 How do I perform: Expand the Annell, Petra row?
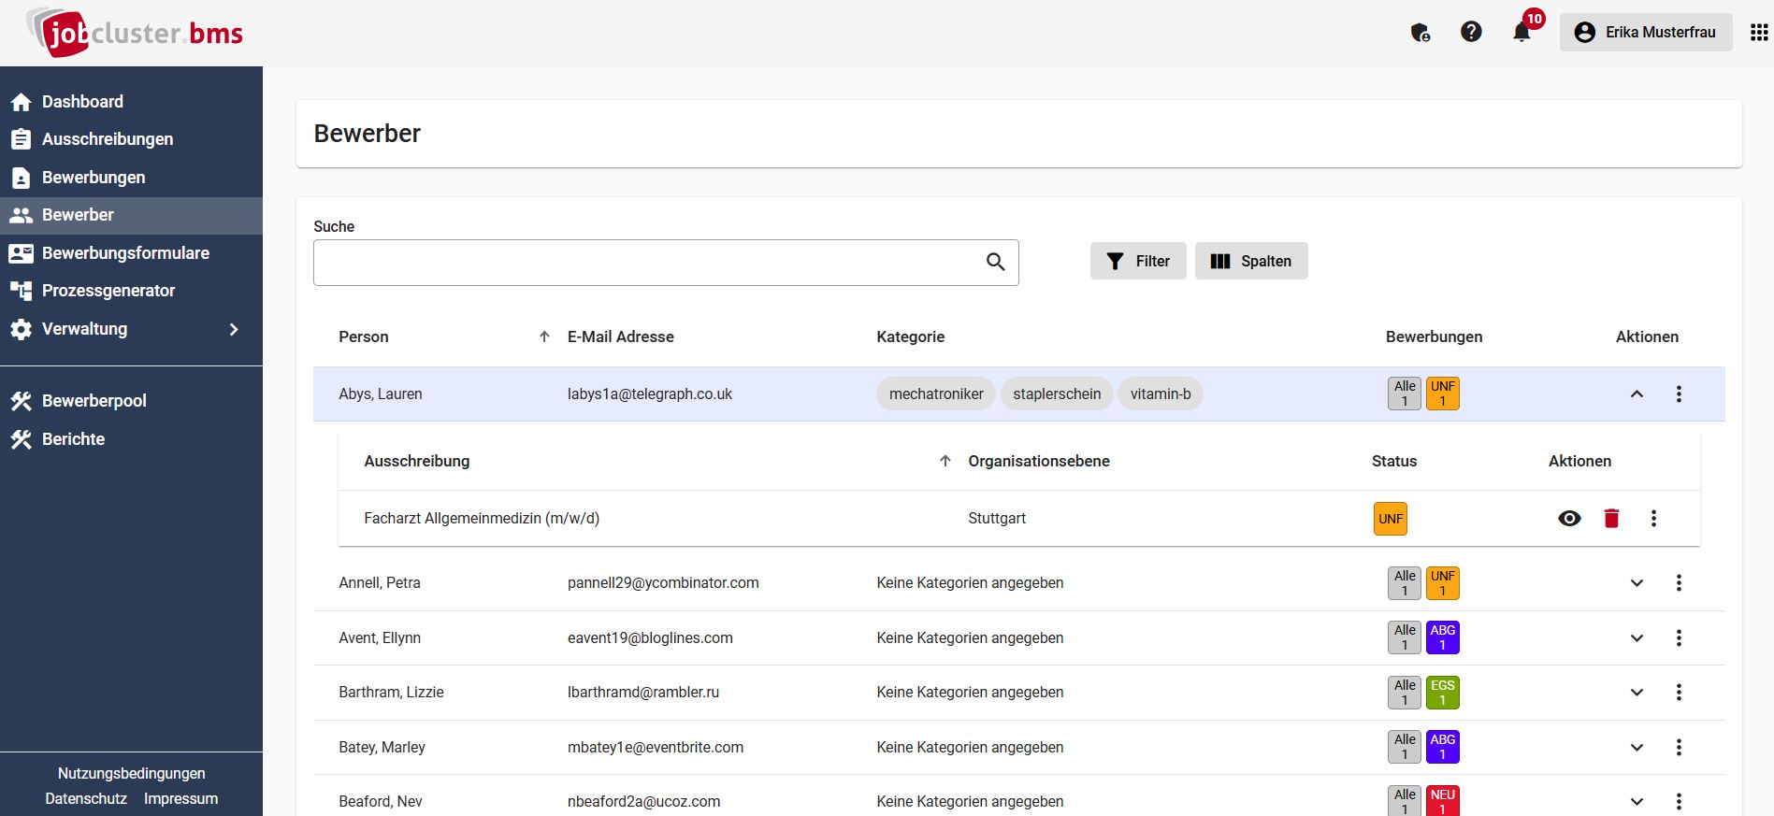click(x=1637, y=582)
